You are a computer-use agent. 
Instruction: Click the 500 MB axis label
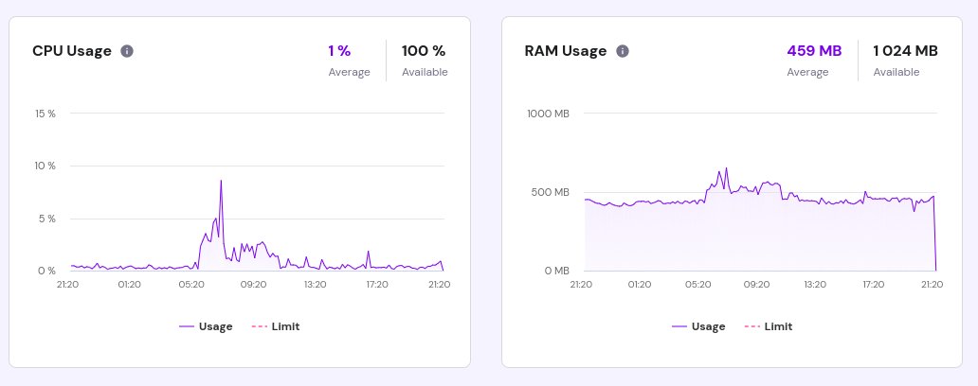point(550,192)
